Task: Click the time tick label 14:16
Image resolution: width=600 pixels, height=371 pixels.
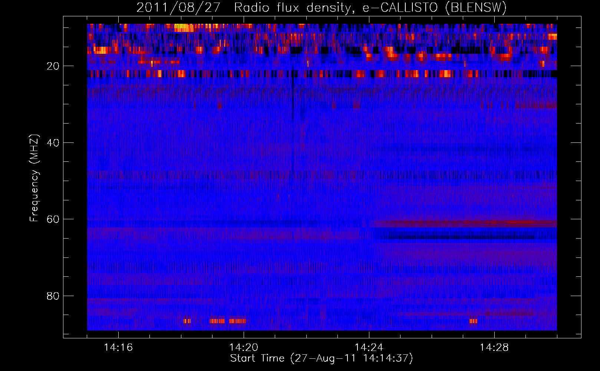Action: (118, 348)
